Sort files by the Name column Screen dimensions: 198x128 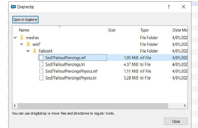(x=60, y=30)
